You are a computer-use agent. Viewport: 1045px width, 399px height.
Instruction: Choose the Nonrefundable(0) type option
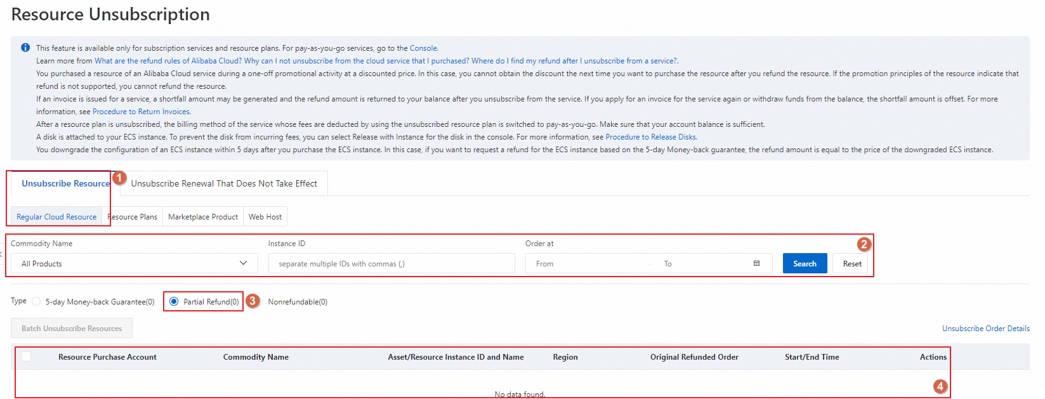pyautogui.click(x=298, y=302)
